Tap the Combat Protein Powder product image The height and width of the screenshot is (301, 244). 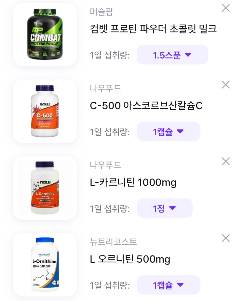(x=45, y=34)
